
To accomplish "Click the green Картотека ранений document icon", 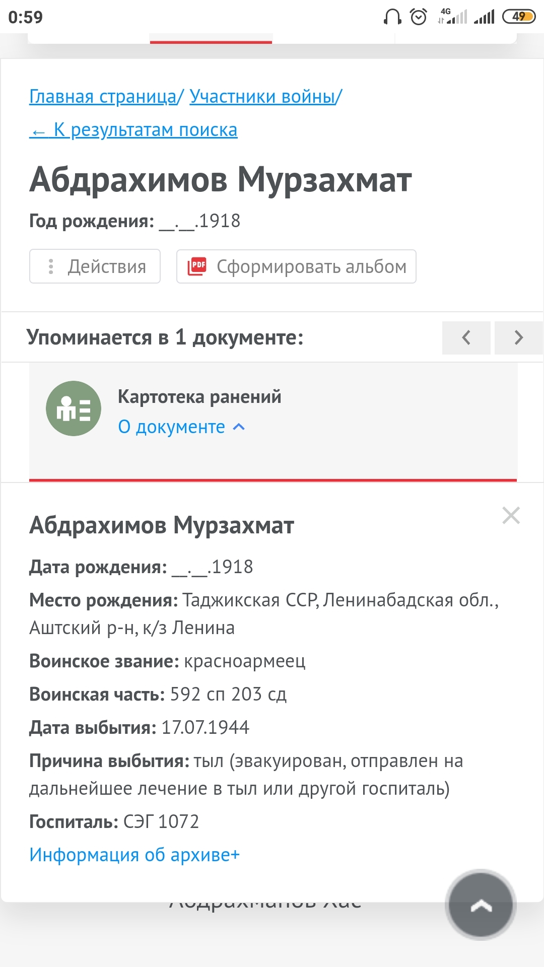I will (x=74, y=408).
